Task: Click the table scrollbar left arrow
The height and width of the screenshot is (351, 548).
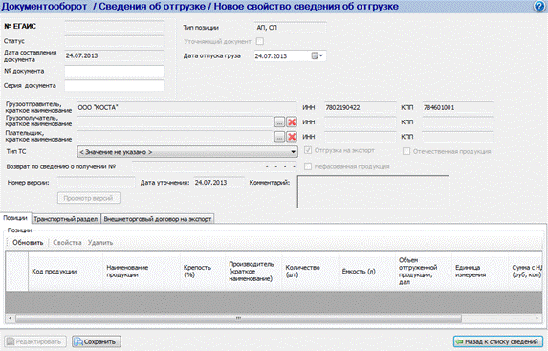Action: (x=10, y=318)
